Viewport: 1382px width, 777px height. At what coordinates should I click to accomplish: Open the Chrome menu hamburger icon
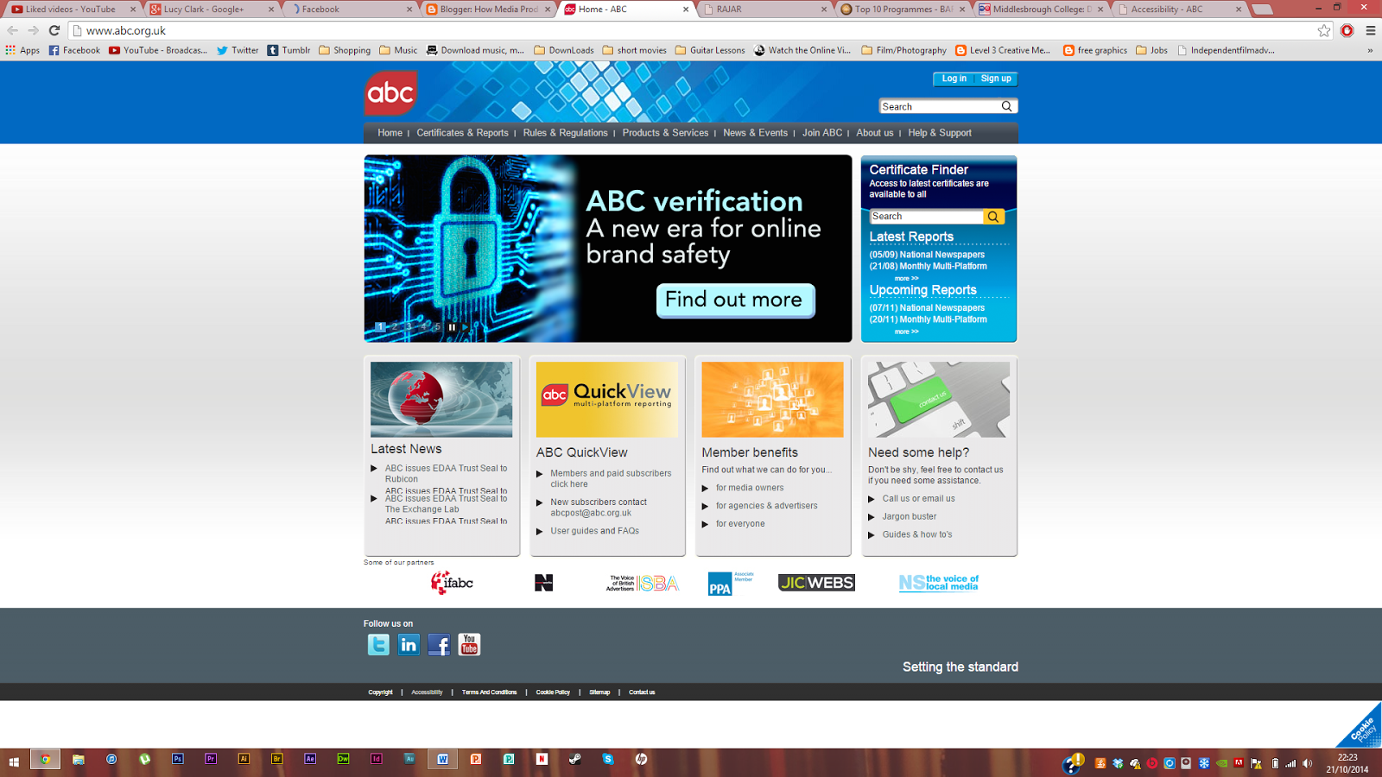(1370, 30)
